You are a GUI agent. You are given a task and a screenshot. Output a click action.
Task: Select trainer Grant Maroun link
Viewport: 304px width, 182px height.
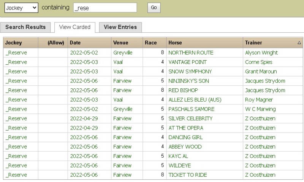[x=261, y=72]
